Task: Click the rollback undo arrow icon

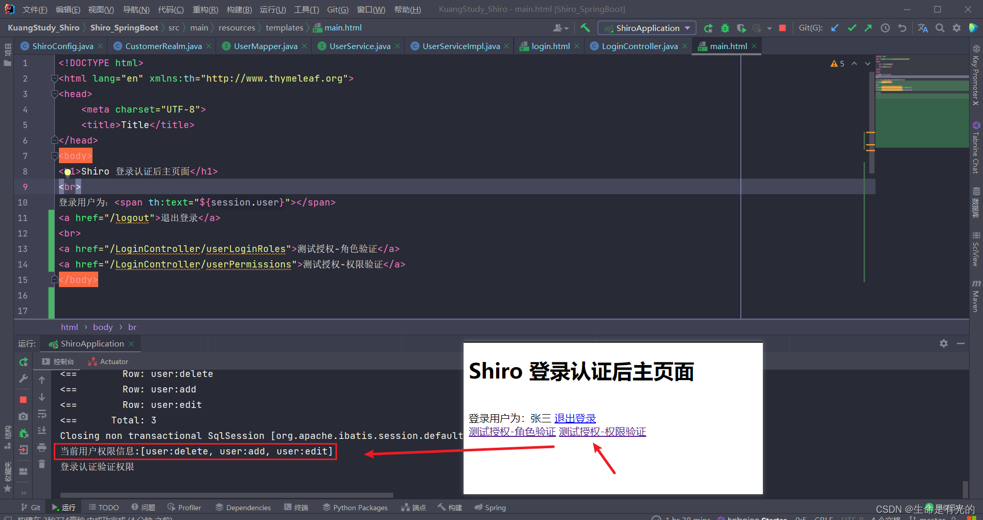Action: pos(902,28)
